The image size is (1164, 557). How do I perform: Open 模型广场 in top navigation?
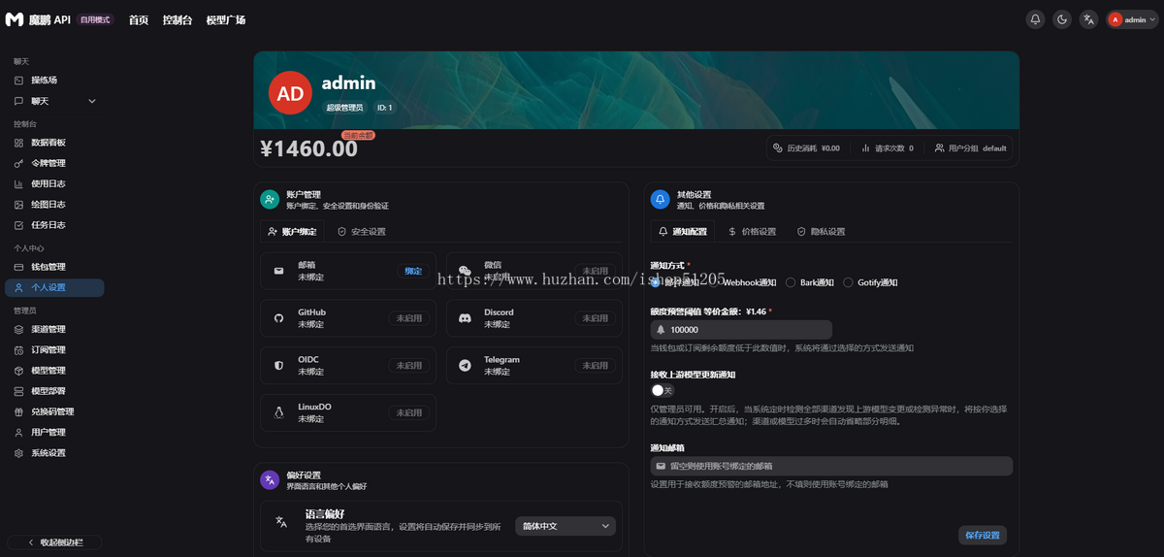(x=226, y=19)
